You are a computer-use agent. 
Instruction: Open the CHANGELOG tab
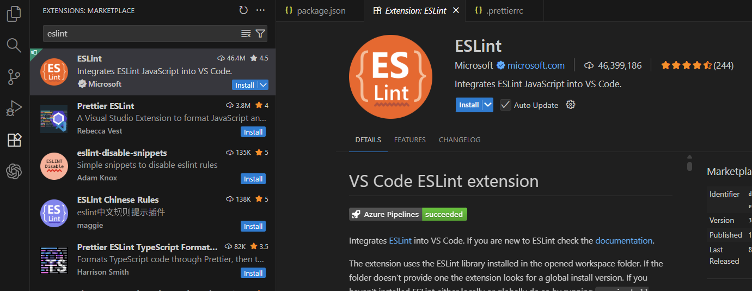(460, 140)
